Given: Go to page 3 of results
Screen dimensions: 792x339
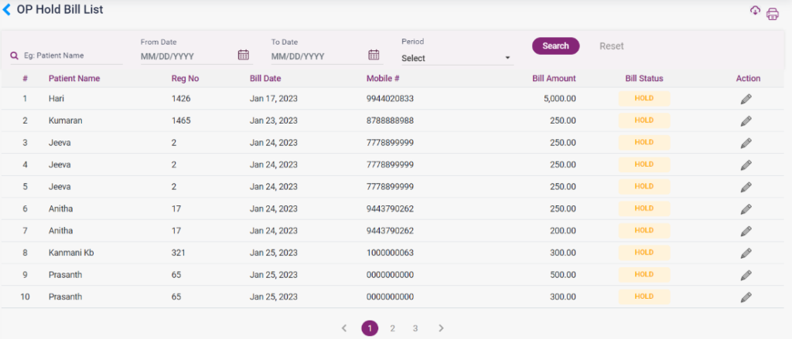Looking at the screenshot, I should 415,328.
